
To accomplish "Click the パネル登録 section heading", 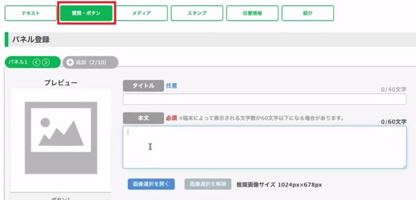I will [31, 39].
